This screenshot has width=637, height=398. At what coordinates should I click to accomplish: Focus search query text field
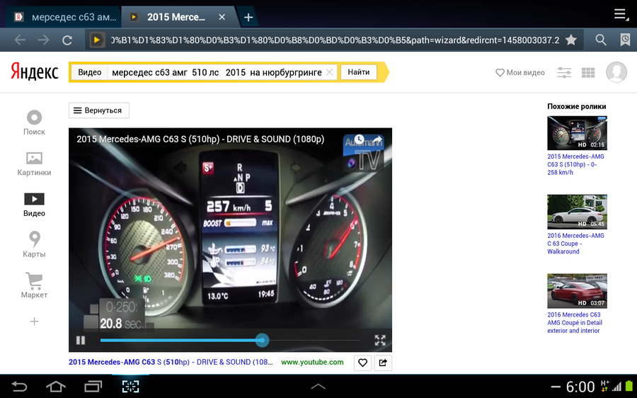click(217, 72)
